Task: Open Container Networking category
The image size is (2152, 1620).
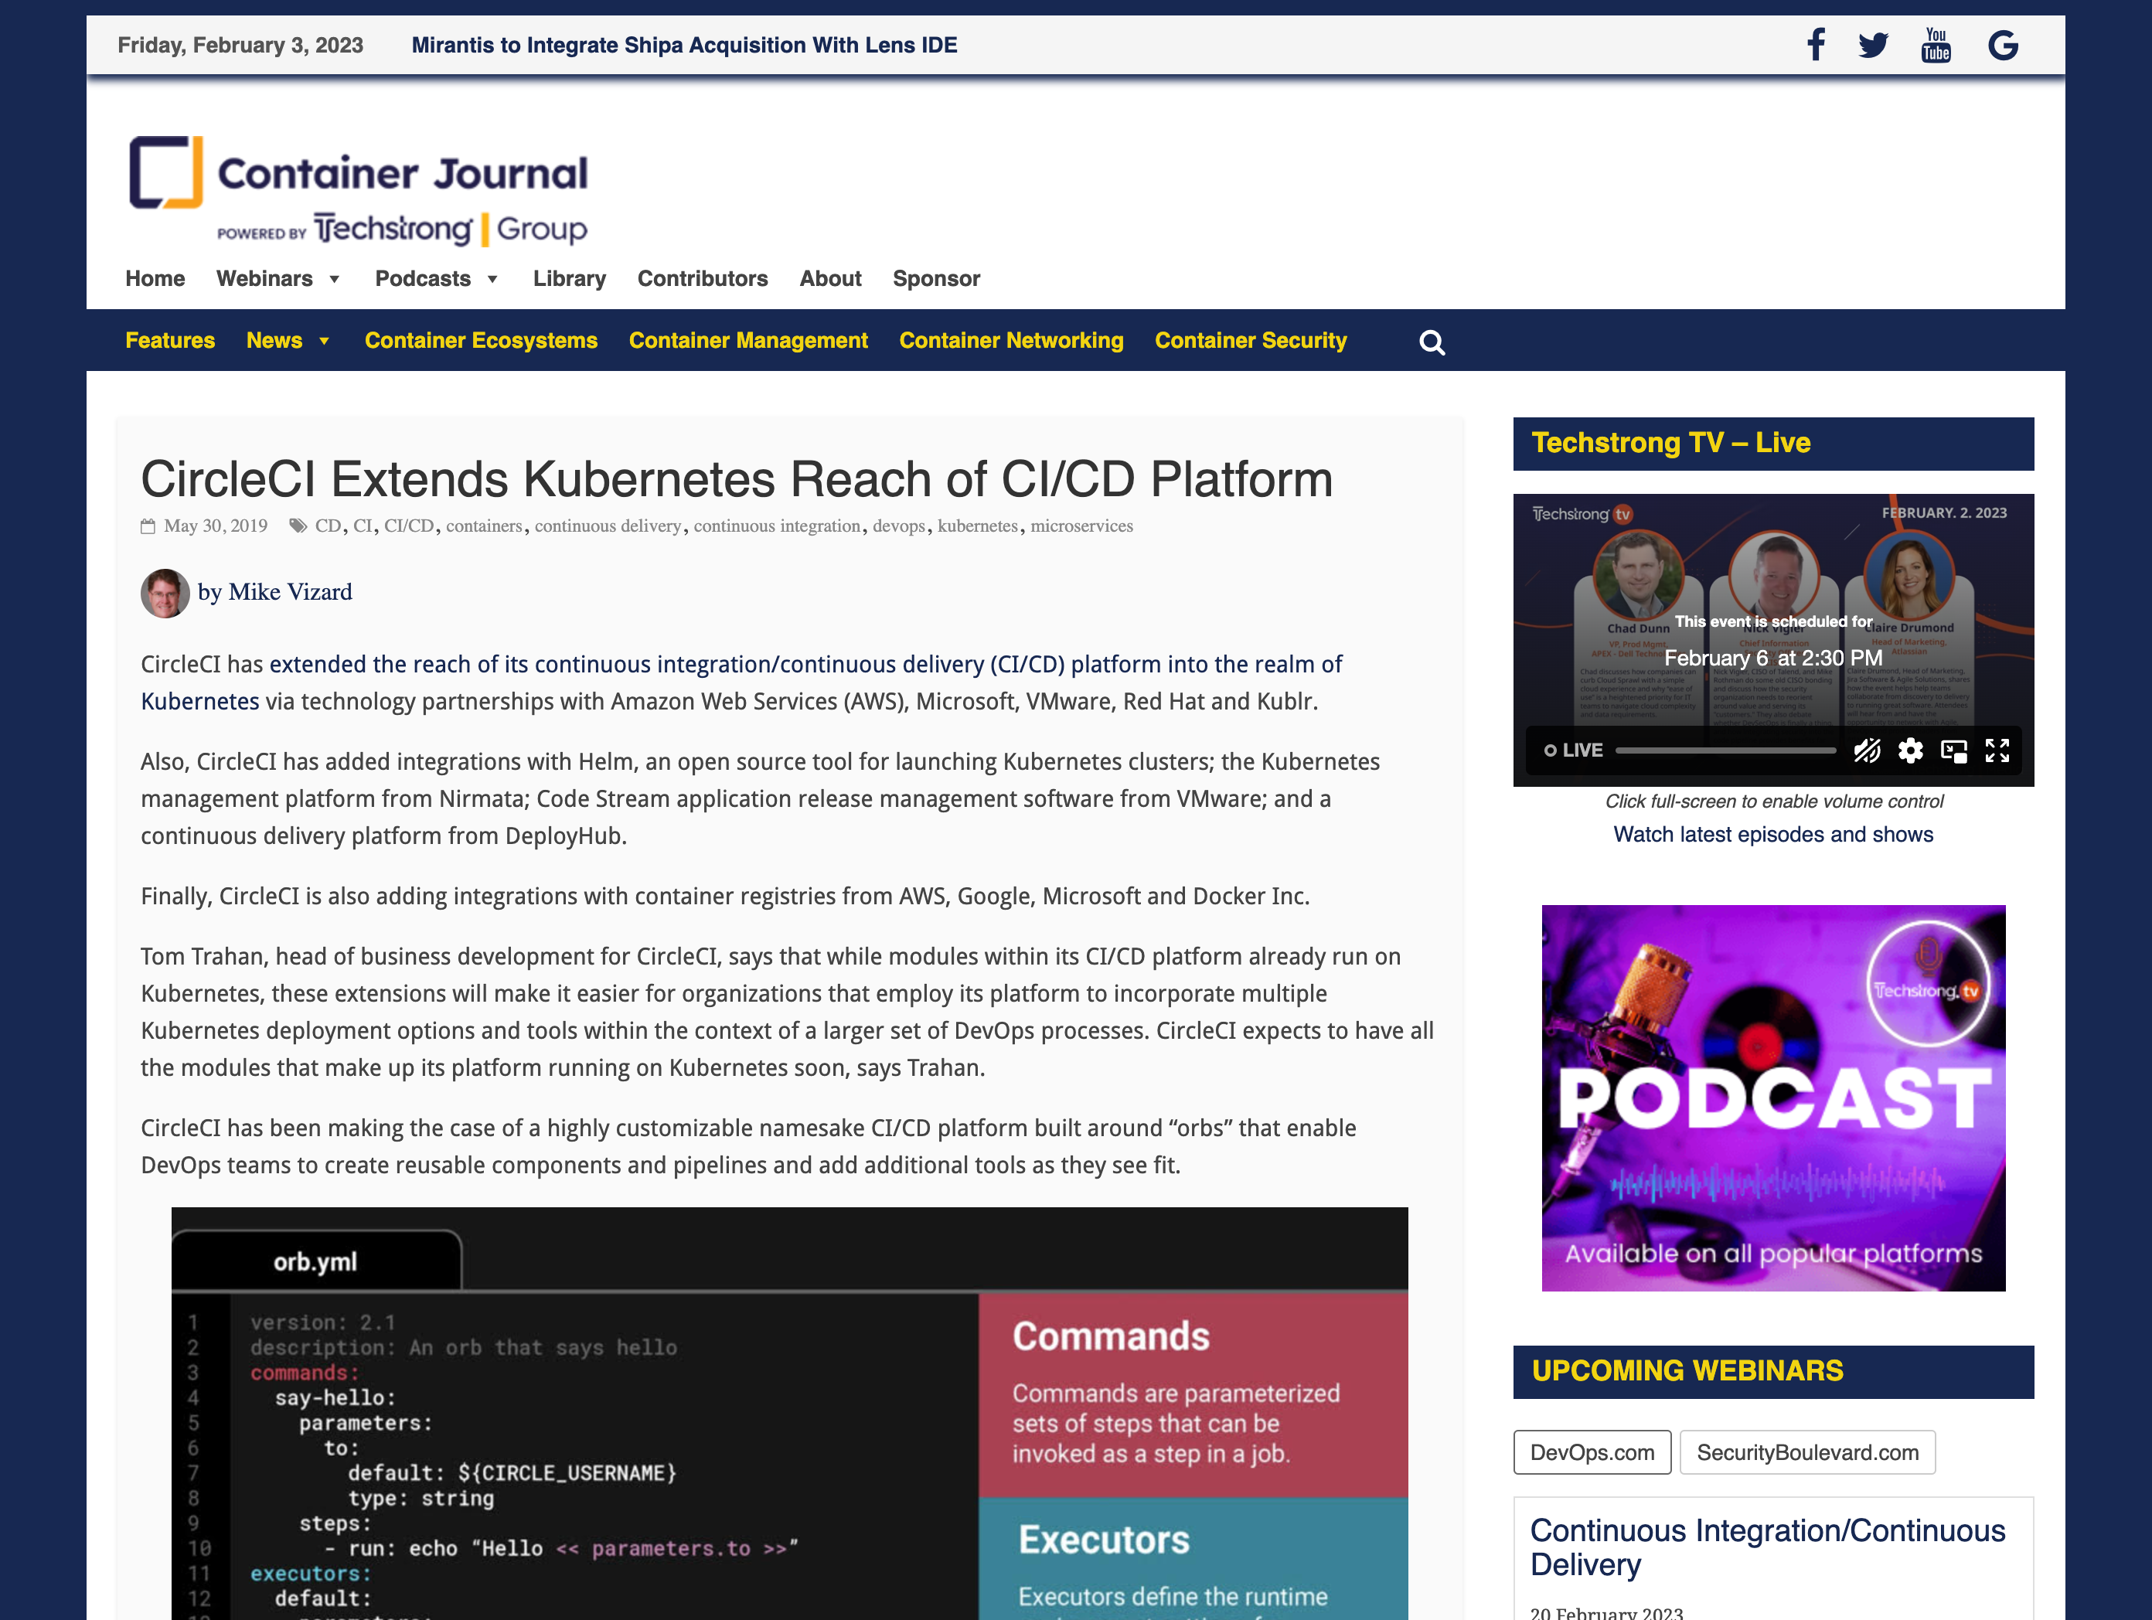Action: (1011, 341)
